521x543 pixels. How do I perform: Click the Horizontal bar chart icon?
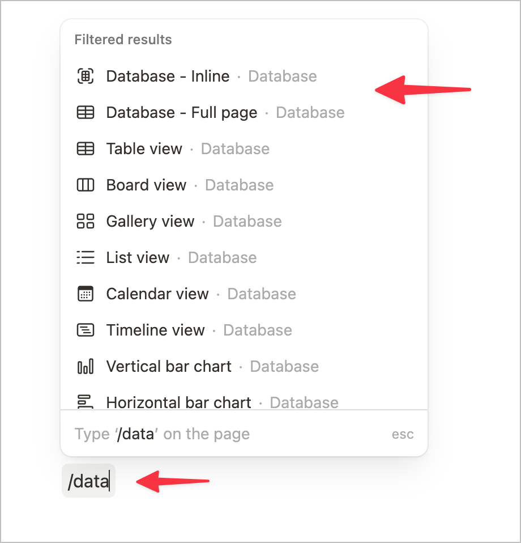click(x=86, y=402)
